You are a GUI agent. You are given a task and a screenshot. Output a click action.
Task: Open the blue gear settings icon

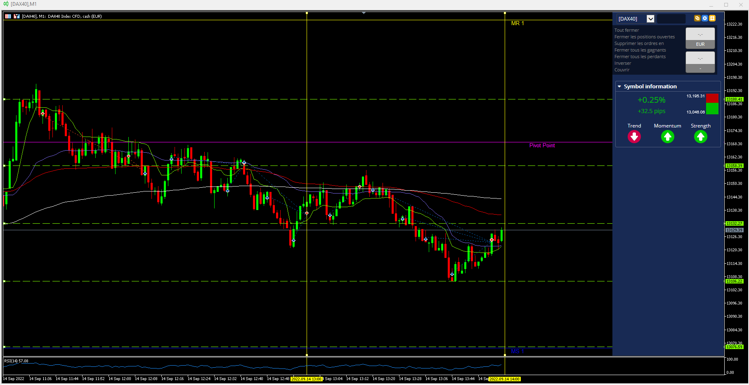(705, 18)
